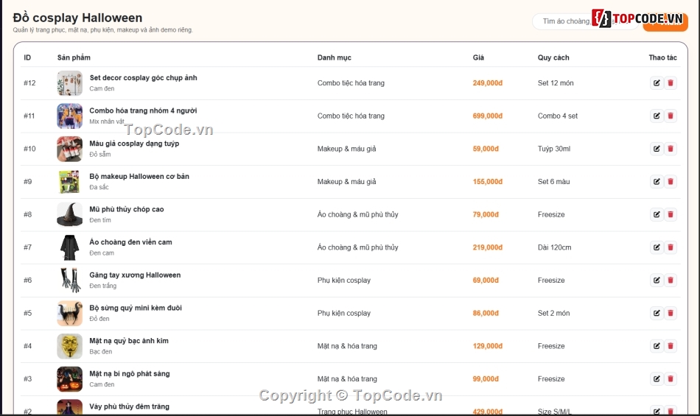Click category Phụ kiện cosplay in row #6
Image resolution: width=700 pixels, height=416 pixels.
click(344, 281)
